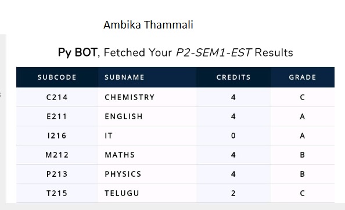Image resolution: width=345 pixels, height=210 pixels.
Task: Click the P2-SEM1-EST italic text
Action: (213, 53)
